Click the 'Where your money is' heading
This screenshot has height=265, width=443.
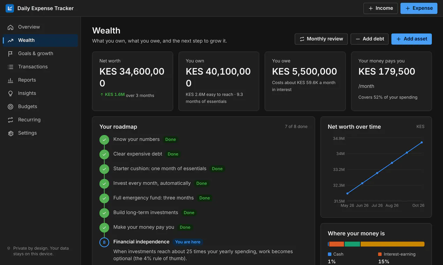coord(356,234)
